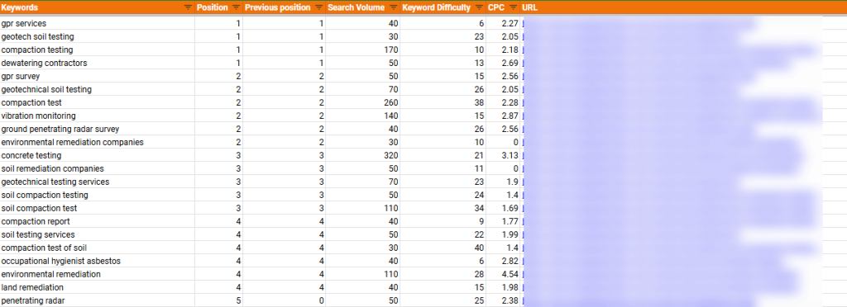Open the Keywords column filter
The height and width of the screenshot is (307, 847).
[188, 7]
